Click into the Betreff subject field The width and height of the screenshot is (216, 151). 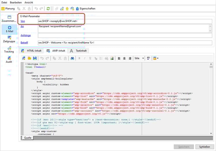coord(125,43)
